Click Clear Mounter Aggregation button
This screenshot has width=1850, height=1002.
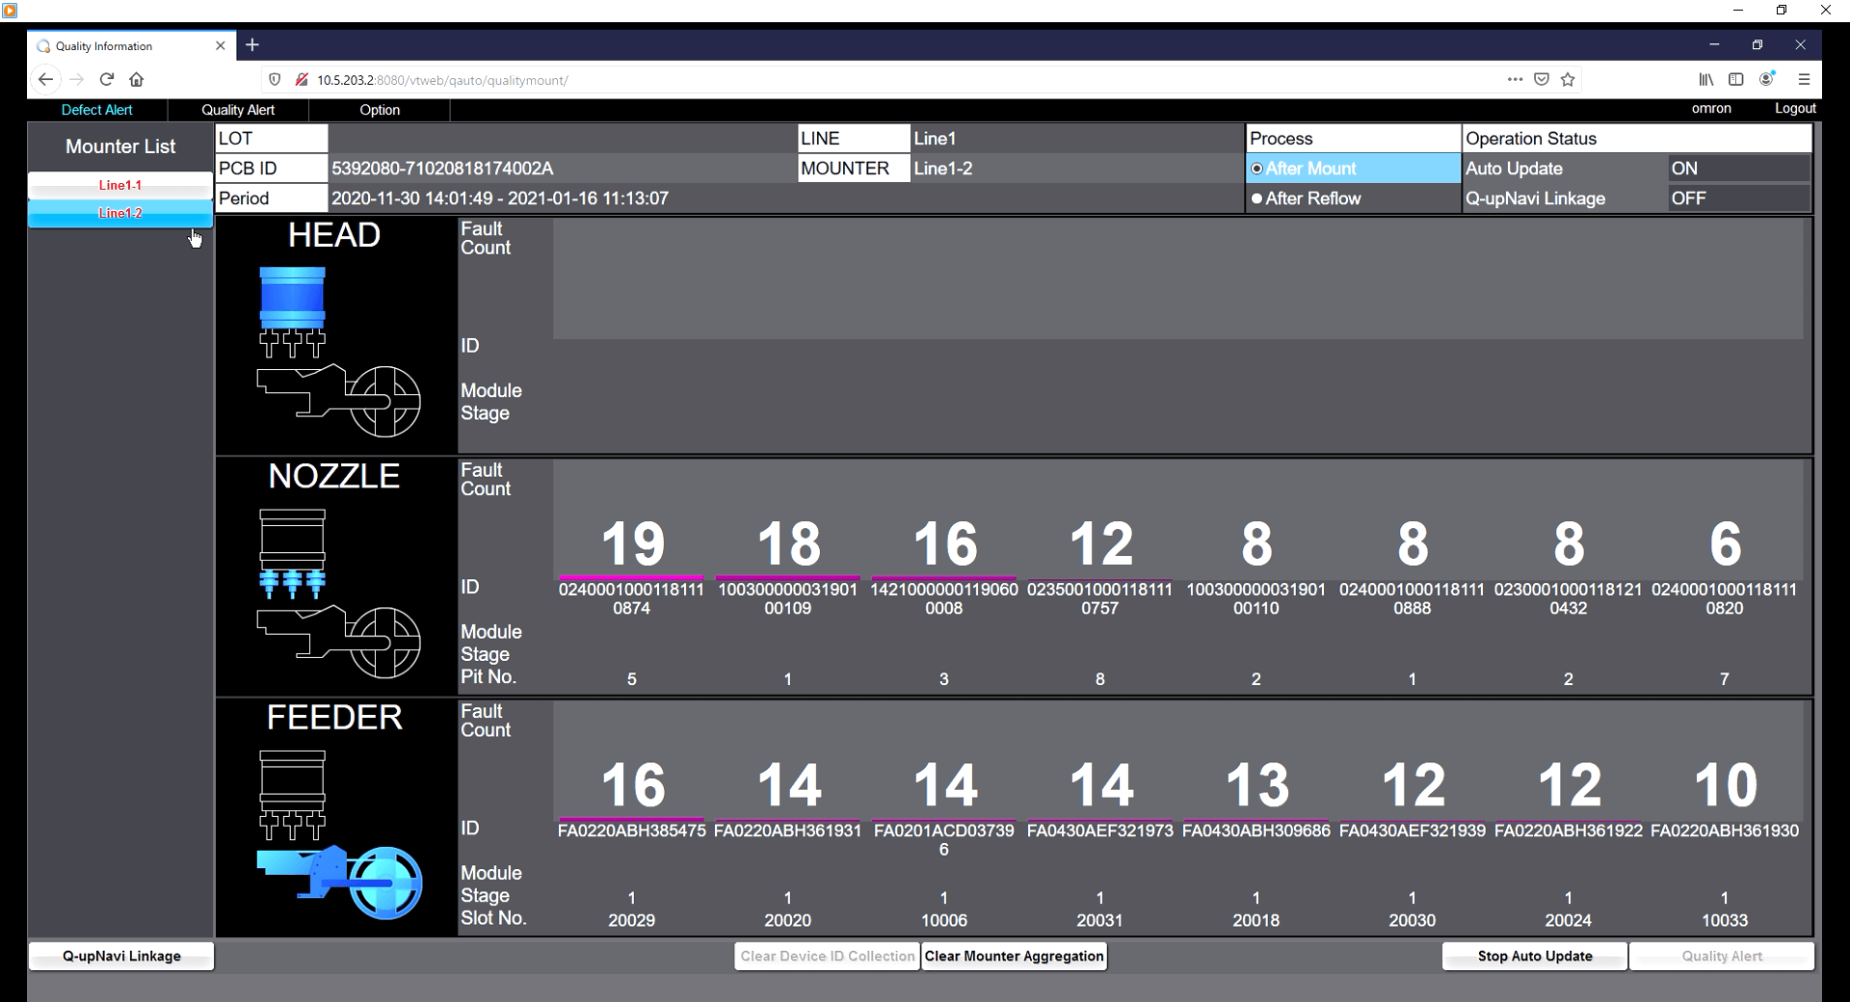[1014, 956]
